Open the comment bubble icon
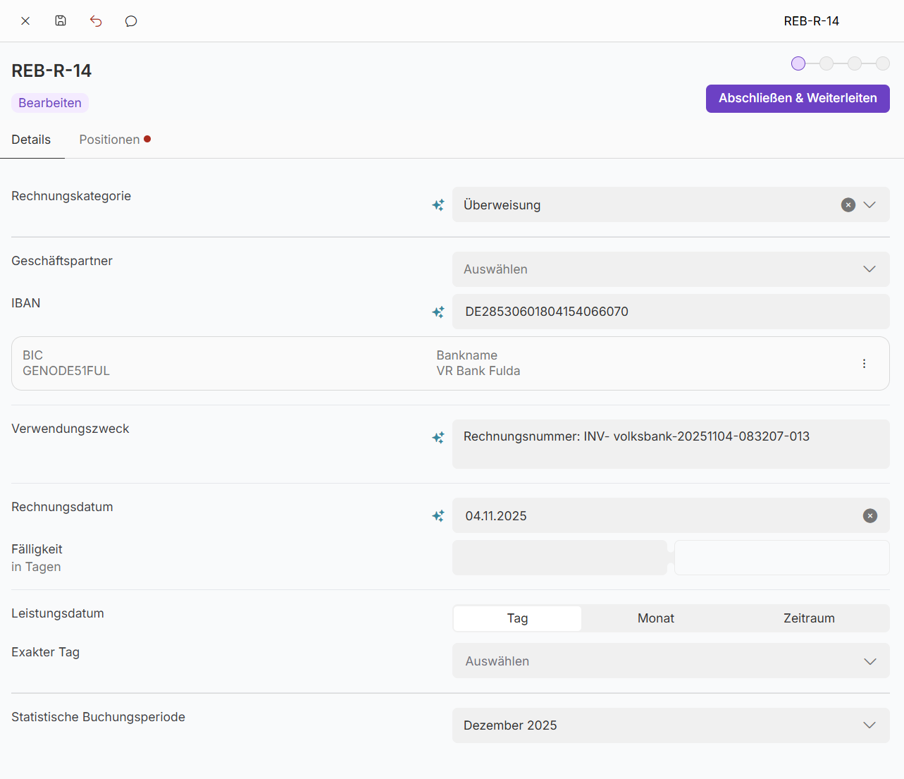The height and width of the screenshot is (779, 904). click(131, 21)
